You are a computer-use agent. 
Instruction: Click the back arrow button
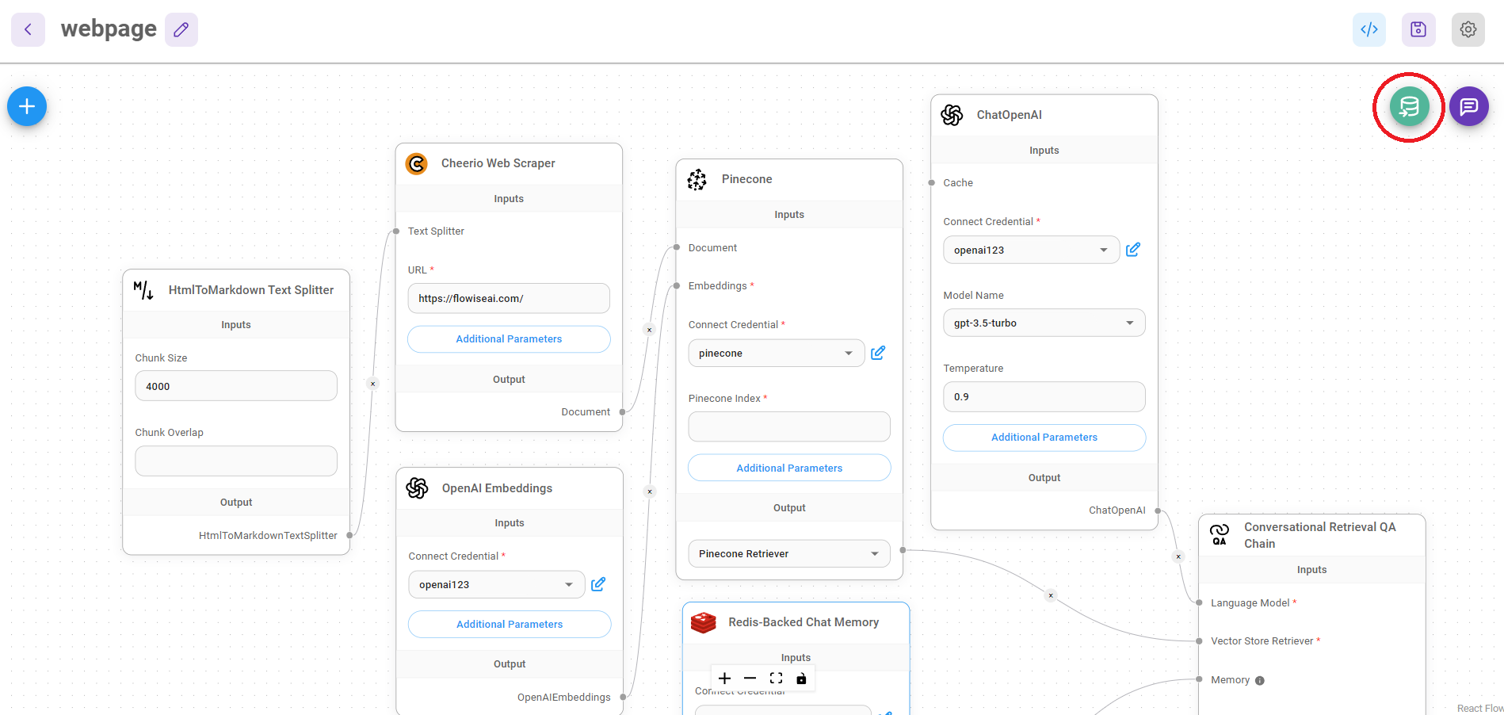coord(28,29)
